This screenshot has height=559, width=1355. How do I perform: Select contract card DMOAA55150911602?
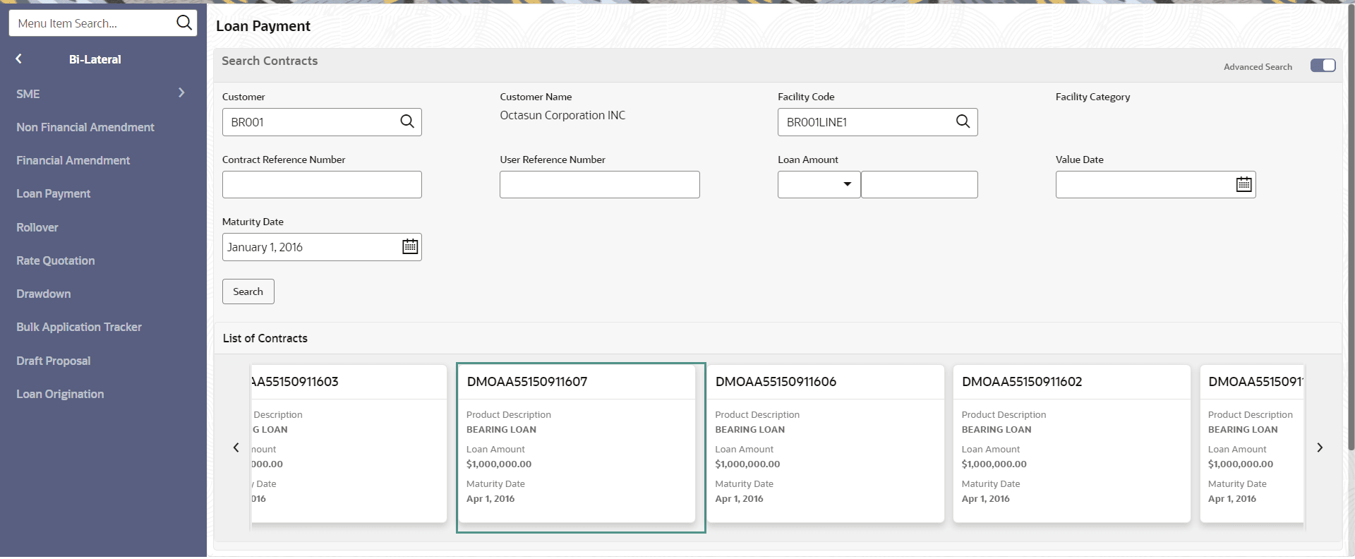pyautogui.click(x=1071, y=444)
